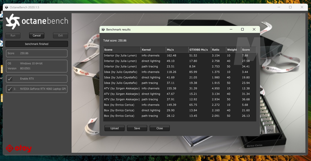Click the GTX980 Ms/s column header
The image size is (311, 161).
[x=199, y=50]
